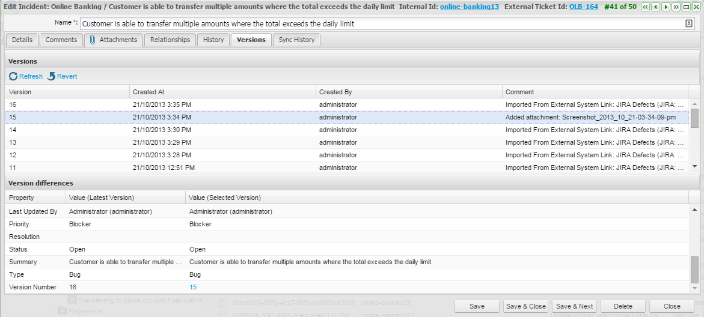Click the Save & Next button
Image resolution: width=704 pixels, height=317 pixels.
tap(574, 306)
